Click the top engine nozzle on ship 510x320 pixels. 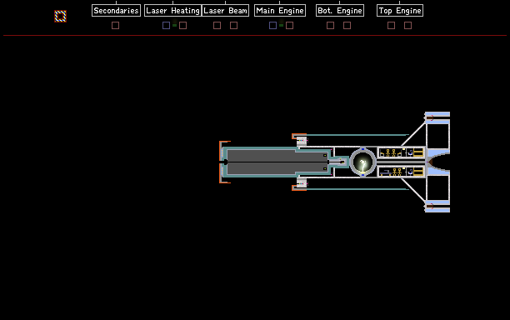[437, 117]
